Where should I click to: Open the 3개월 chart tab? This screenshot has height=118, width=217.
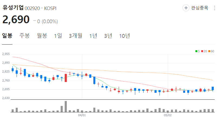click(x=75, y=36)
